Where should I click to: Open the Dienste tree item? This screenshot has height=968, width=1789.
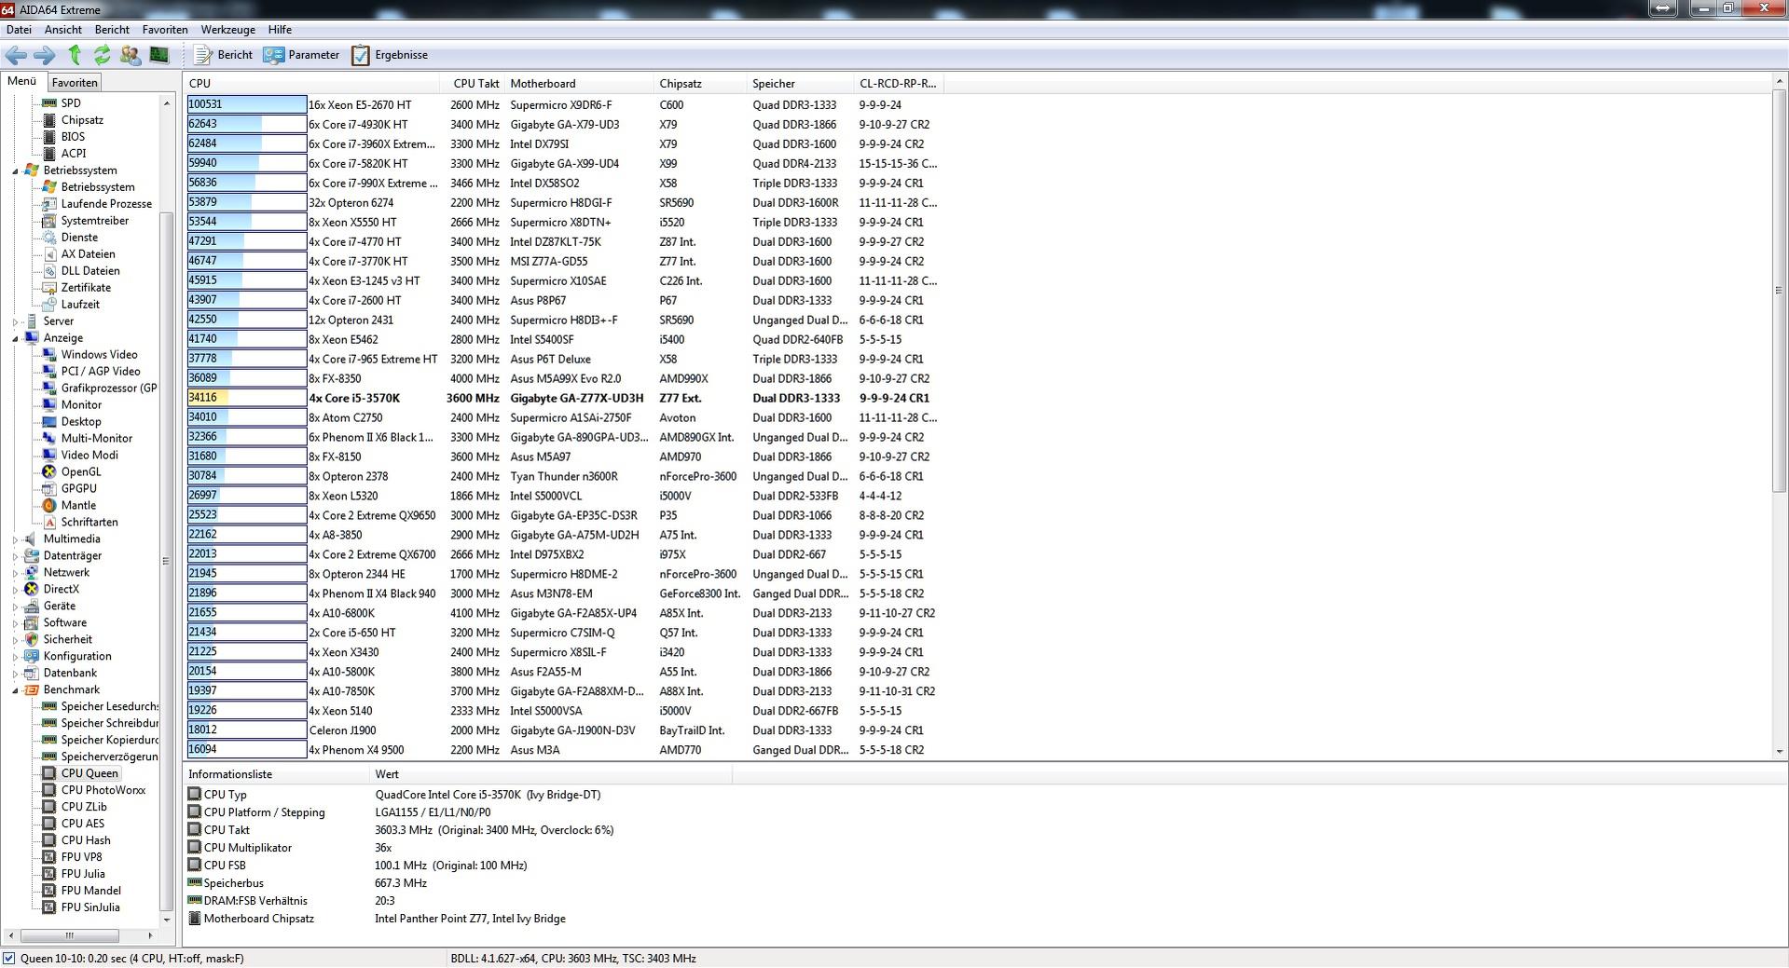(79, 238)
